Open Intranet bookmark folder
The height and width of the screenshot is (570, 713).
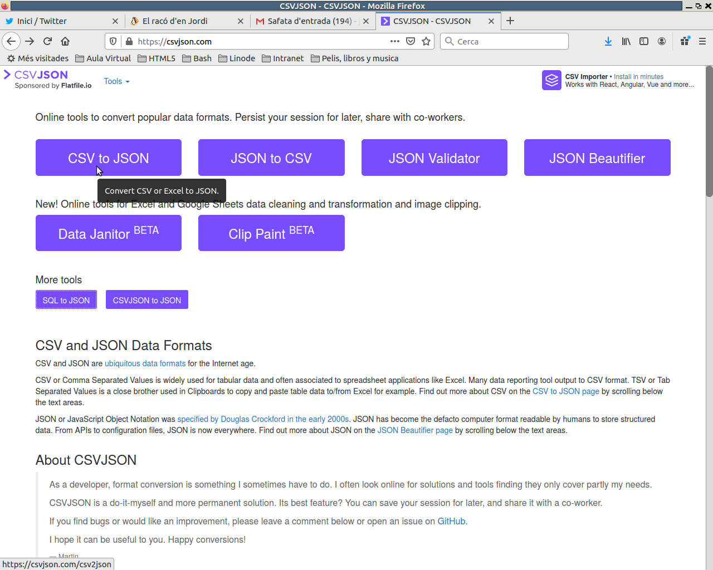[283, 58]
